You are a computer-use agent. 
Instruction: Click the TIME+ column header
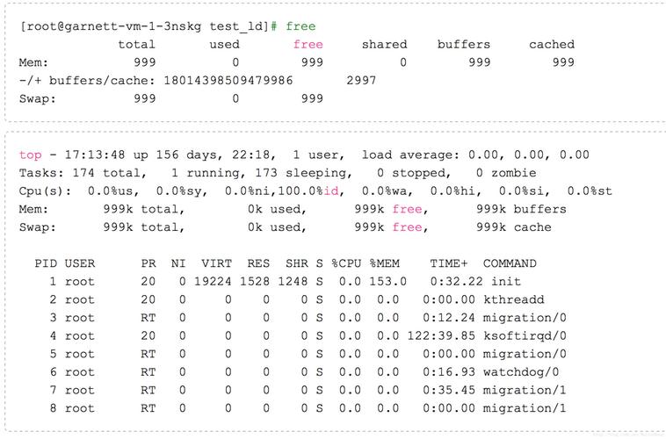[x=449, y=263]
